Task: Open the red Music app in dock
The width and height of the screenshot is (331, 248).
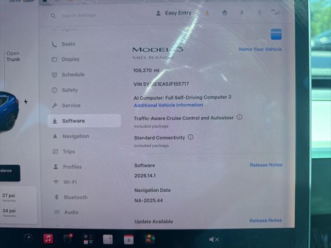Action: 48,239
